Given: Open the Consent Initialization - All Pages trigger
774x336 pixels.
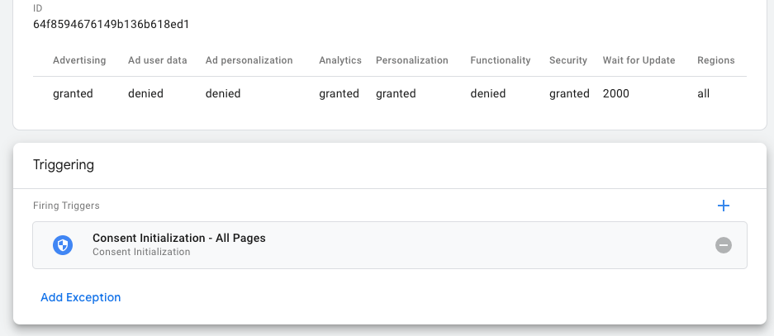Looking at the screenshot, I should pyautogui.click(x=179, y=239).
